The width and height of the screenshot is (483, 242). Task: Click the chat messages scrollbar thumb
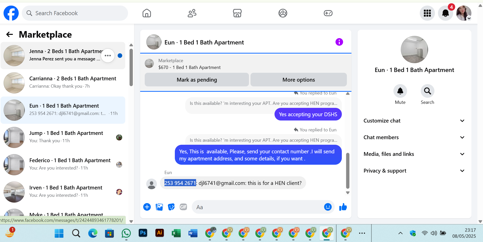coord(348,171)
